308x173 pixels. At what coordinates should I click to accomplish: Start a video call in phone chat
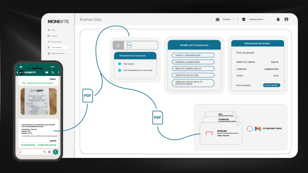tap(47, 72)
